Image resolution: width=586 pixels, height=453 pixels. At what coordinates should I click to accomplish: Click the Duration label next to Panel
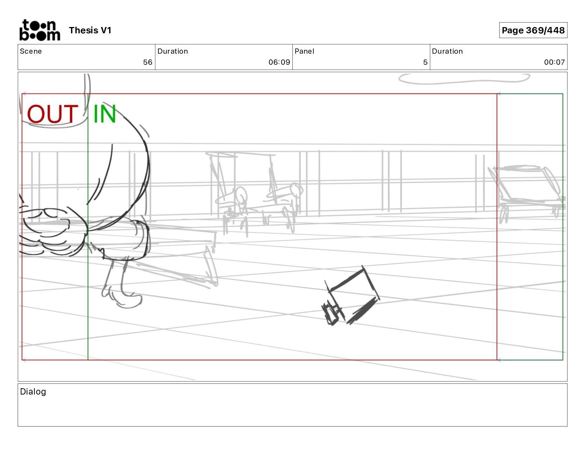pos(447,51)
